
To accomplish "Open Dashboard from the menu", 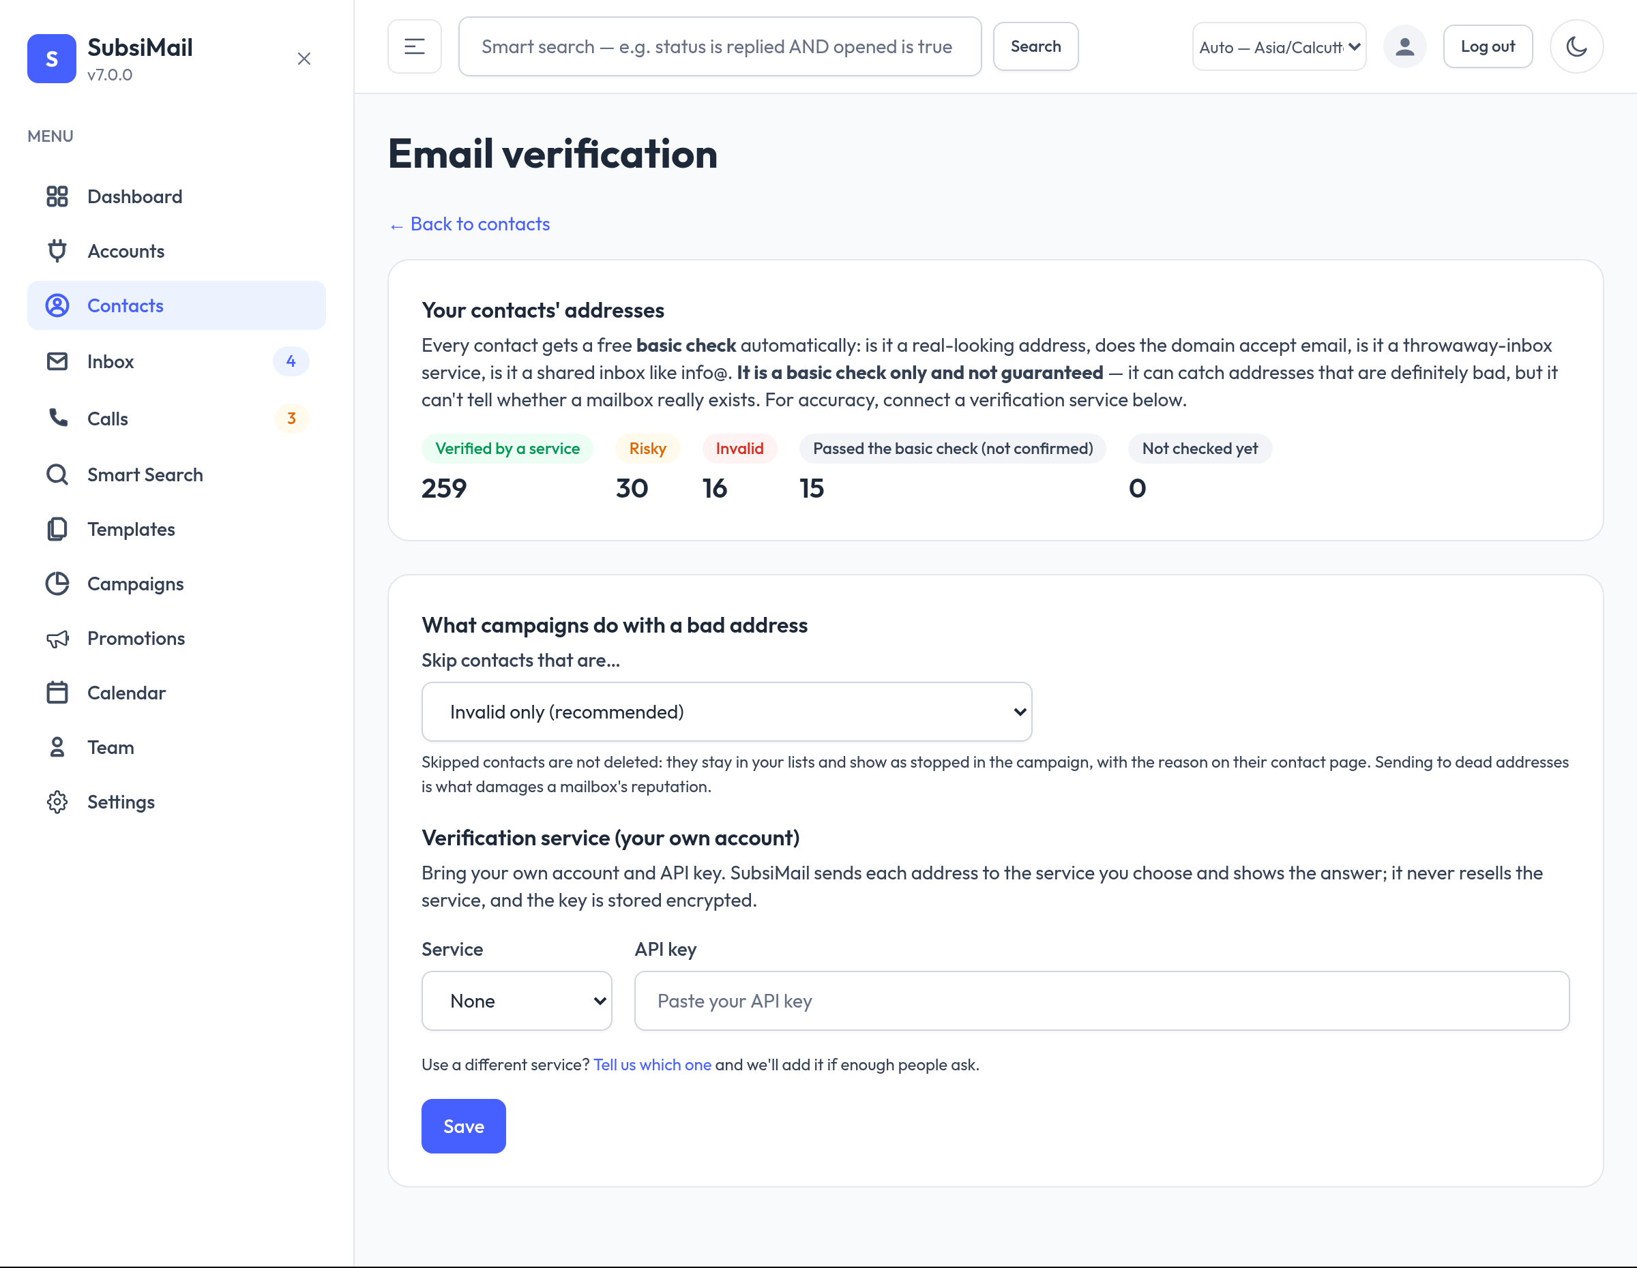I will pyautogui.click(x=176, y=196).
